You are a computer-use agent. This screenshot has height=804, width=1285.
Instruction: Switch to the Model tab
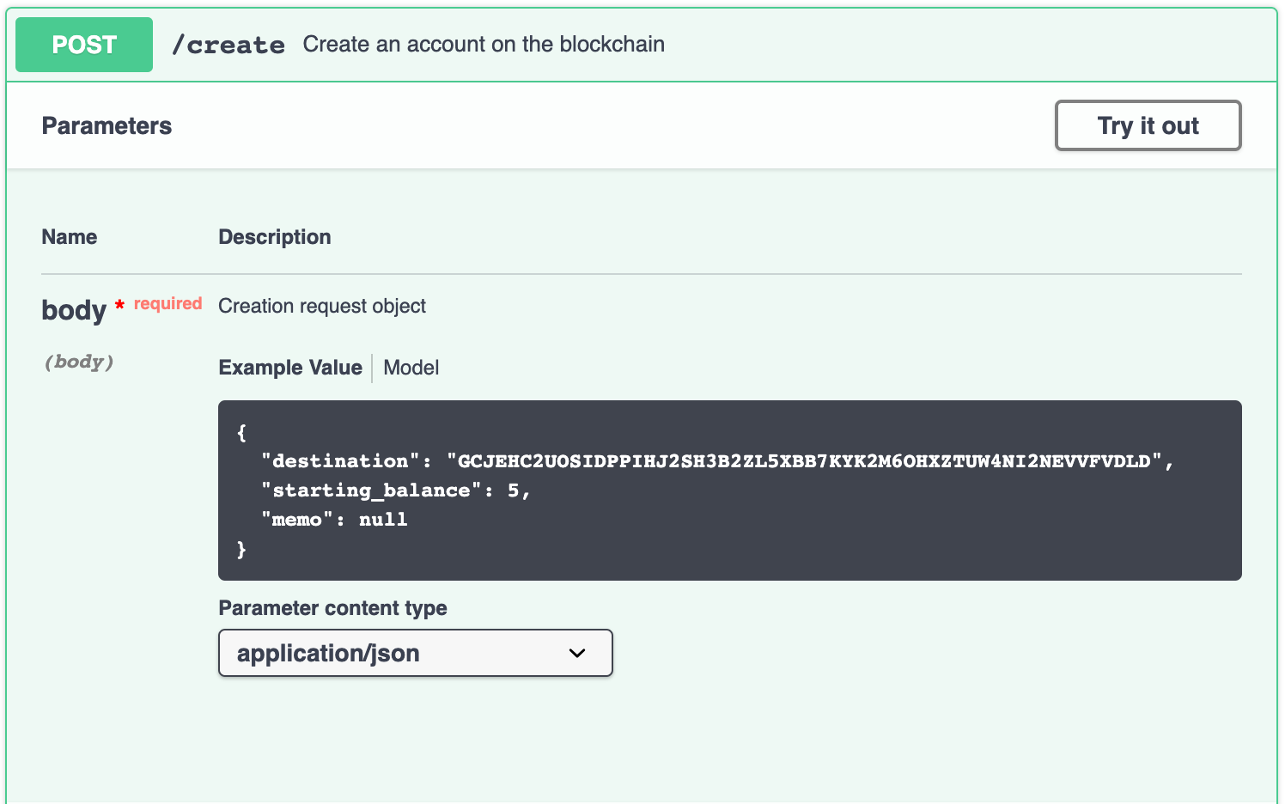click(411, 368)
